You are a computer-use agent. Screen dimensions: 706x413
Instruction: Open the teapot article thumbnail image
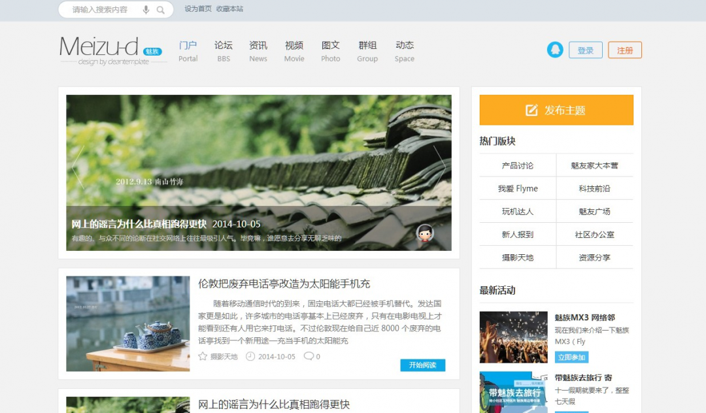tap(128, 323)
